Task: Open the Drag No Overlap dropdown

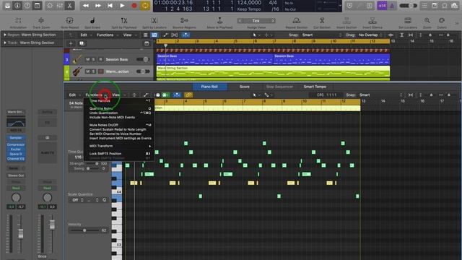Action: tap(370, 35)
